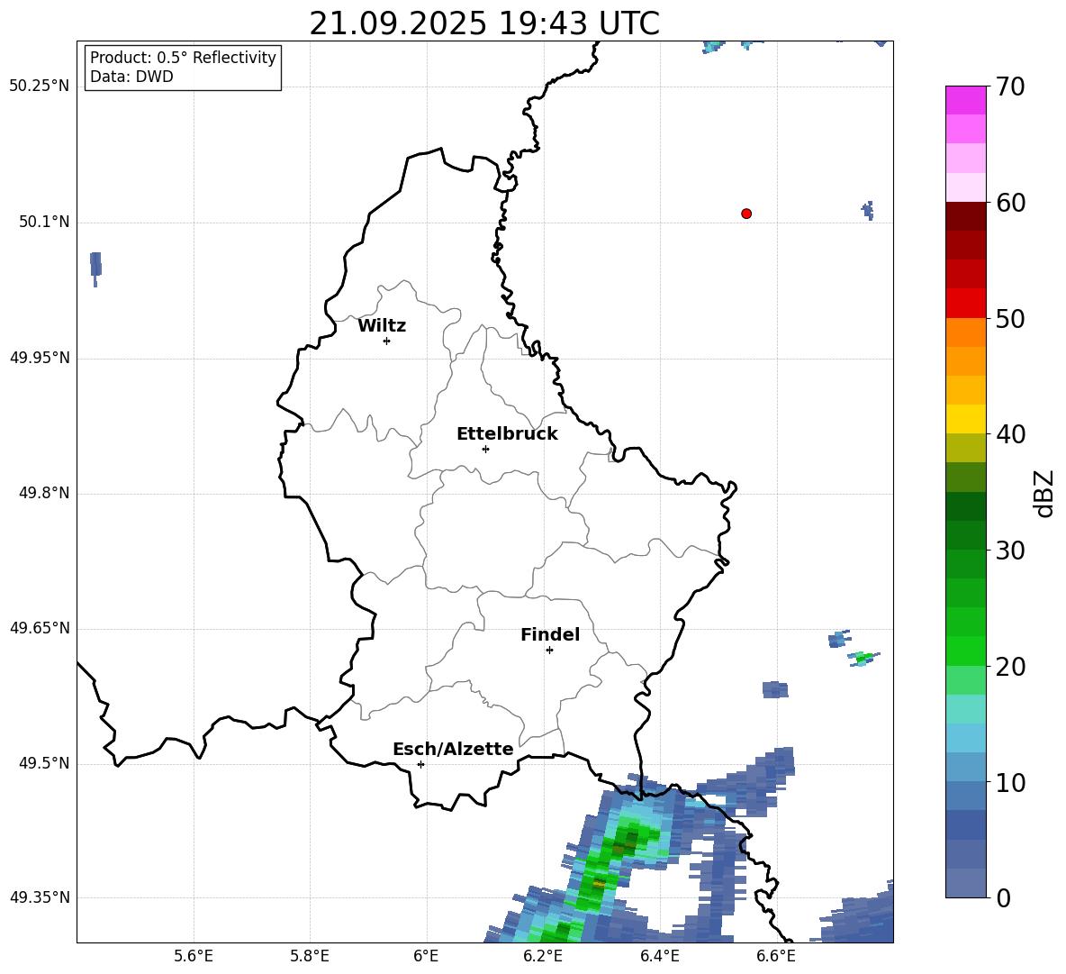Click the isolated blue echo on the map's western edge
Screen dimensions: 1066x974
point(95,265)
